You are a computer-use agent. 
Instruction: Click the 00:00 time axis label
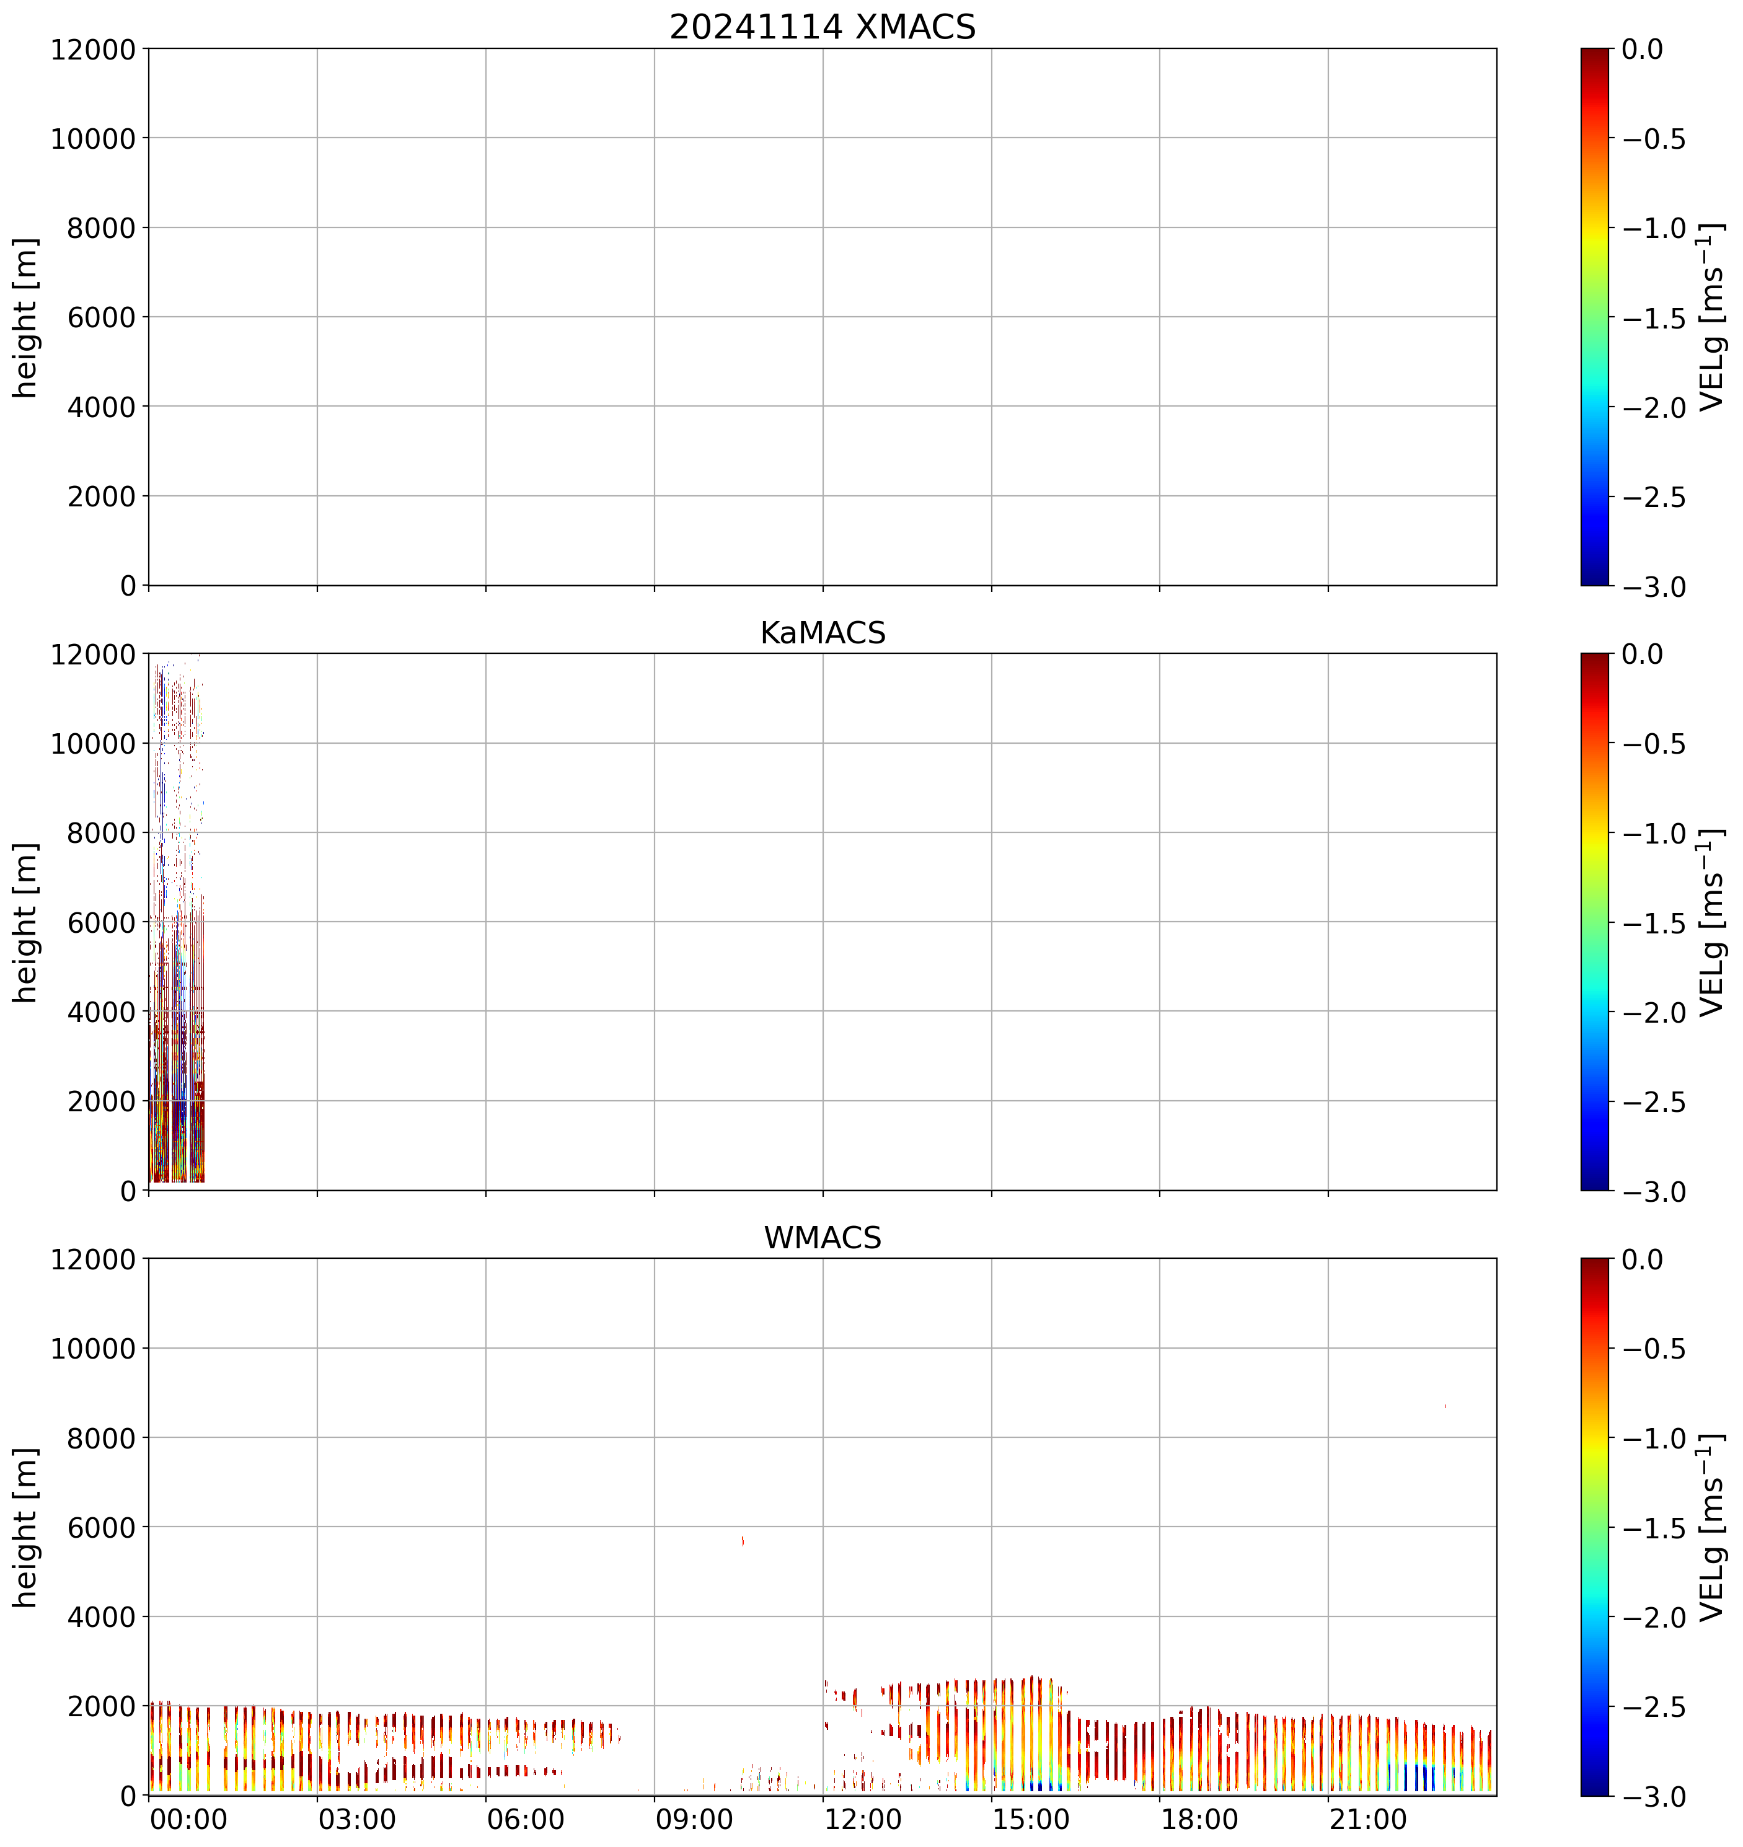click(x=188, y=1819)
